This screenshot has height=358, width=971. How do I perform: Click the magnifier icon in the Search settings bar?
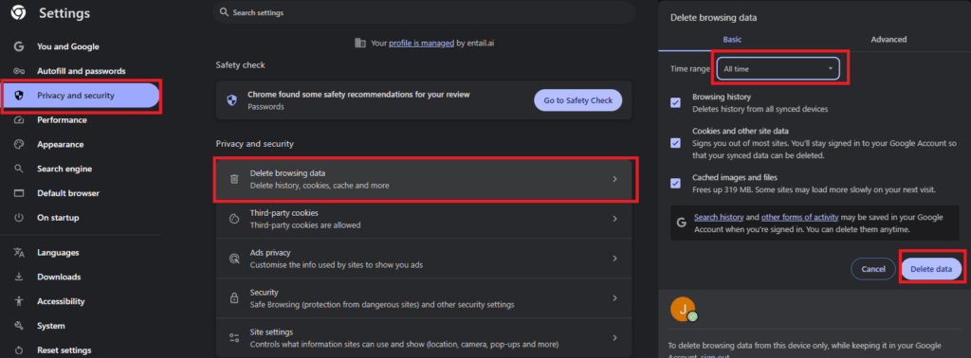(224, 12)
